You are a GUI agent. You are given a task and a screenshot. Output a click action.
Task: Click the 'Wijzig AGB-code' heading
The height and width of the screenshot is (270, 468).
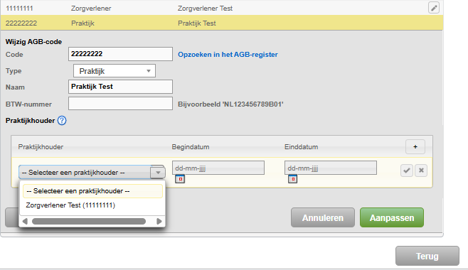pos(33,42)
